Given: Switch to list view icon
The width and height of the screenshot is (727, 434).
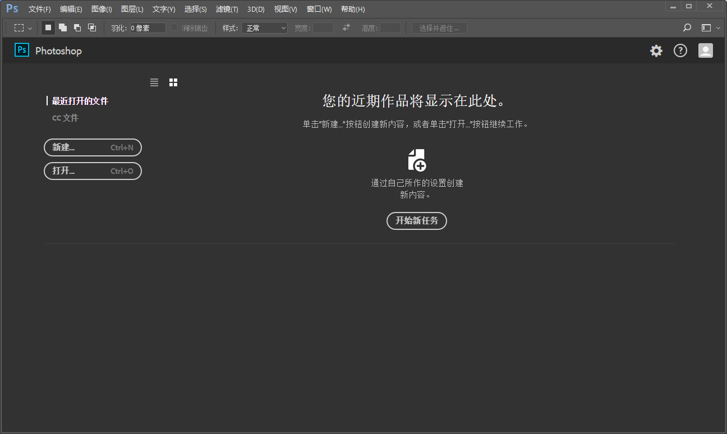Looking at the screenshot, I should 154,82.
